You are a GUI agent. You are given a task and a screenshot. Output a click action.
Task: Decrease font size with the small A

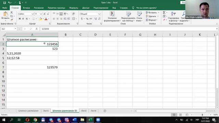click(48, 14)
